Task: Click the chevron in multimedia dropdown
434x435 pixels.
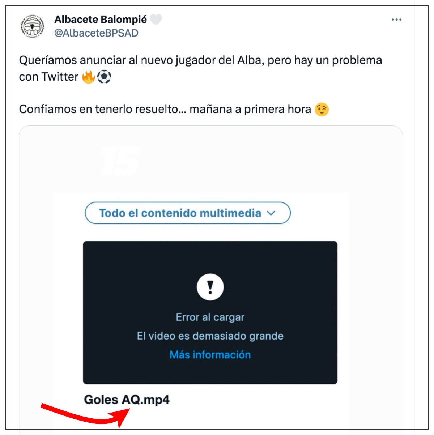Action: pos(271,213)
